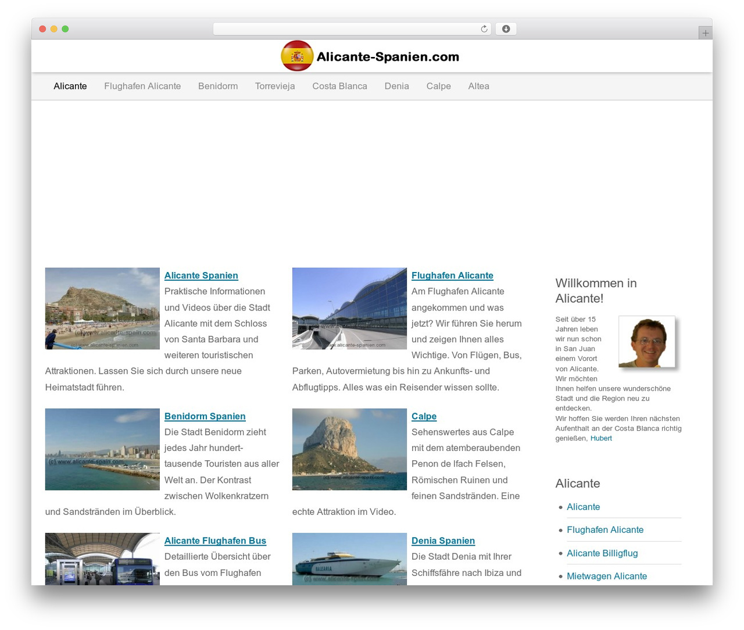The width and height of the screenshot is (744, 630).
Task: Click the Calpe rock thumbnail
Action: pyautogui.click(x=349, y=449)
